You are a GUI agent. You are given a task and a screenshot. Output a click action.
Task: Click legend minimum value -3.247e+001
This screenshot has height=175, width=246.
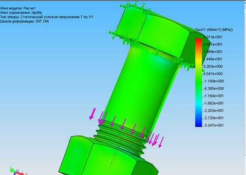[213, 126]
